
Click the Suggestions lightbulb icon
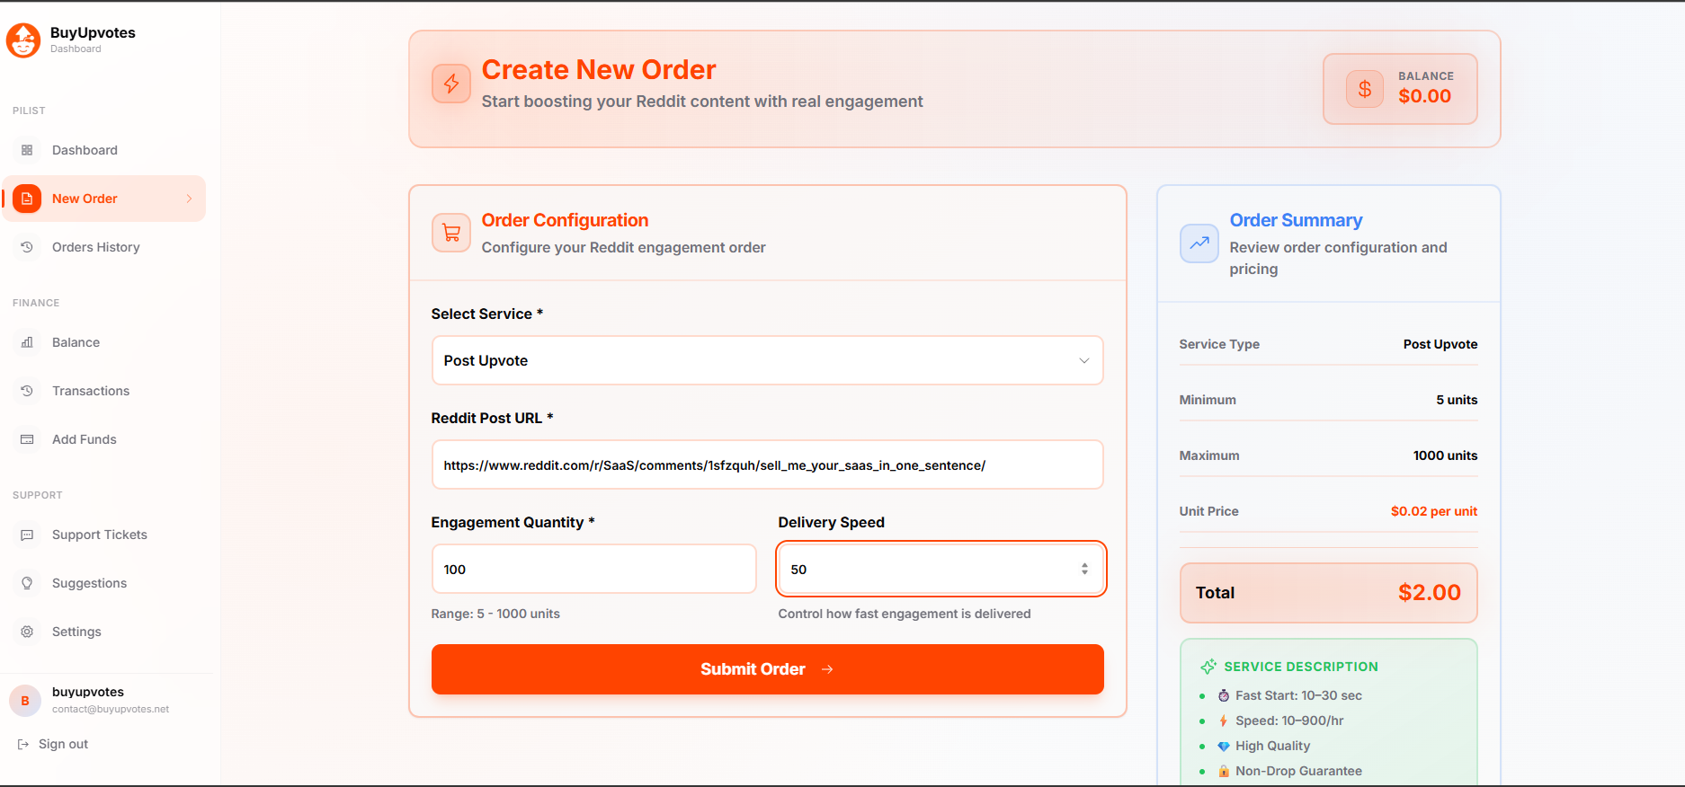[x=27, y=583]
